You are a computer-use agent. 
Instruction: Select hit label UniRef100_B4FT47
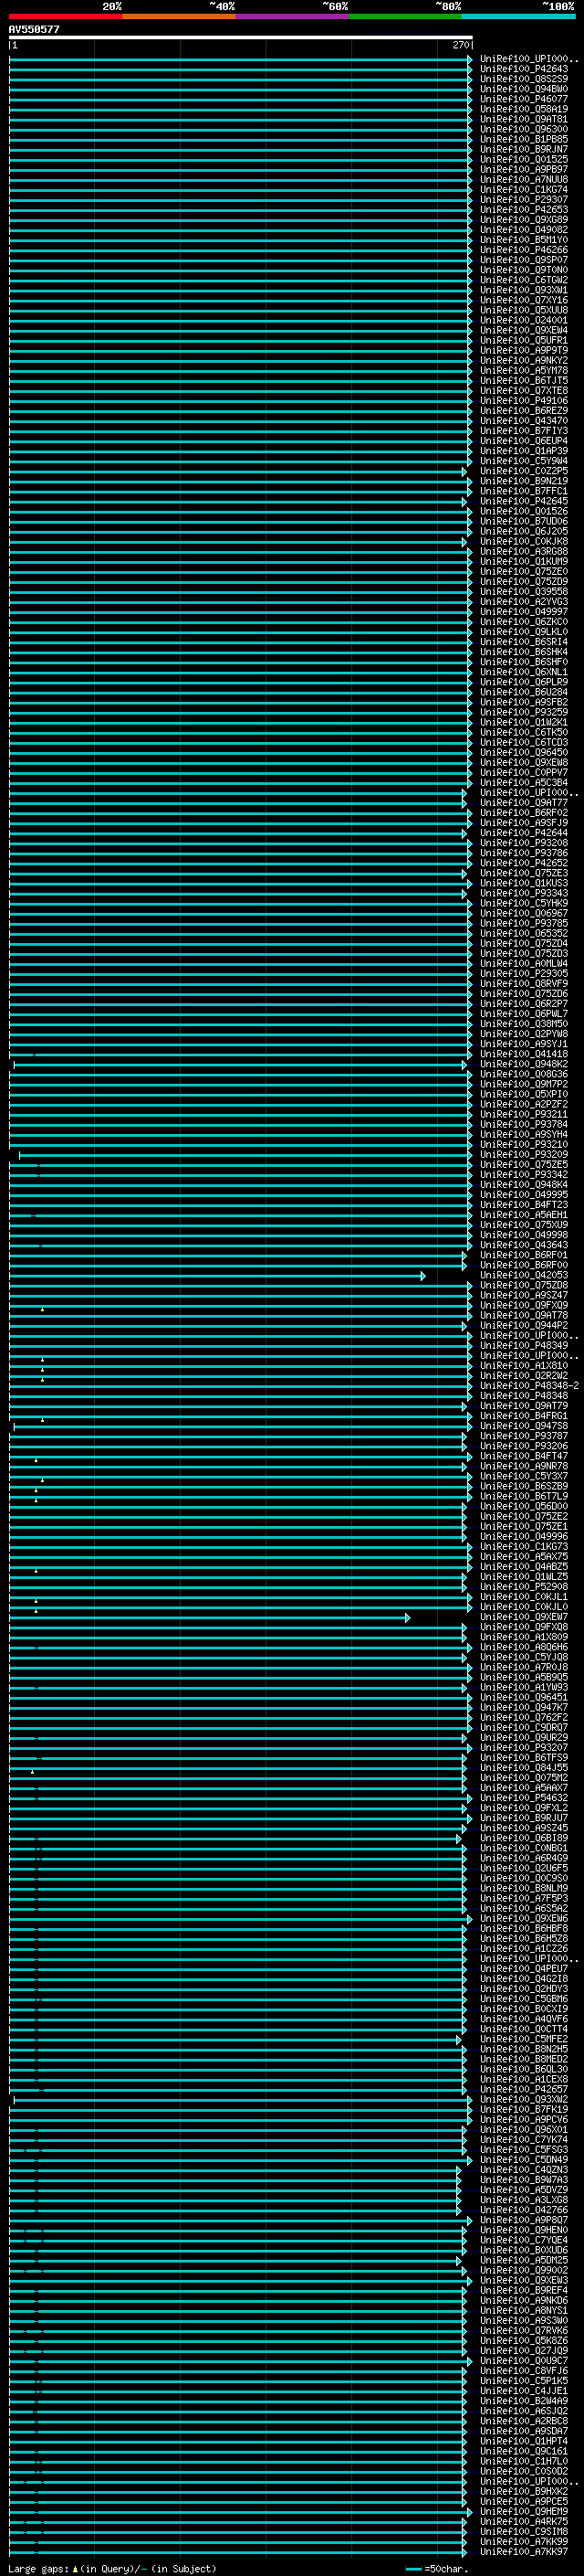point(524,1455)
